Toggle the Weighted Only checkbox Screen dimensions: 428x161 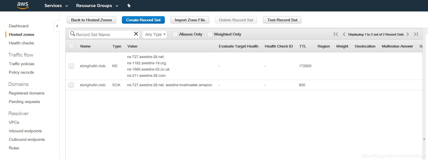[210, 34]
